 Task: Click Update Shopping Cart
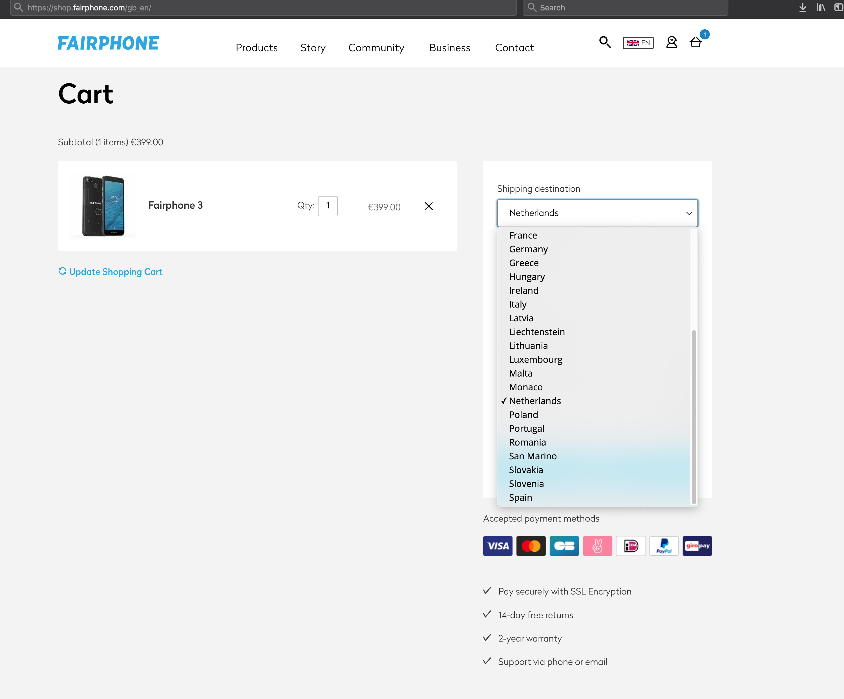116,272
